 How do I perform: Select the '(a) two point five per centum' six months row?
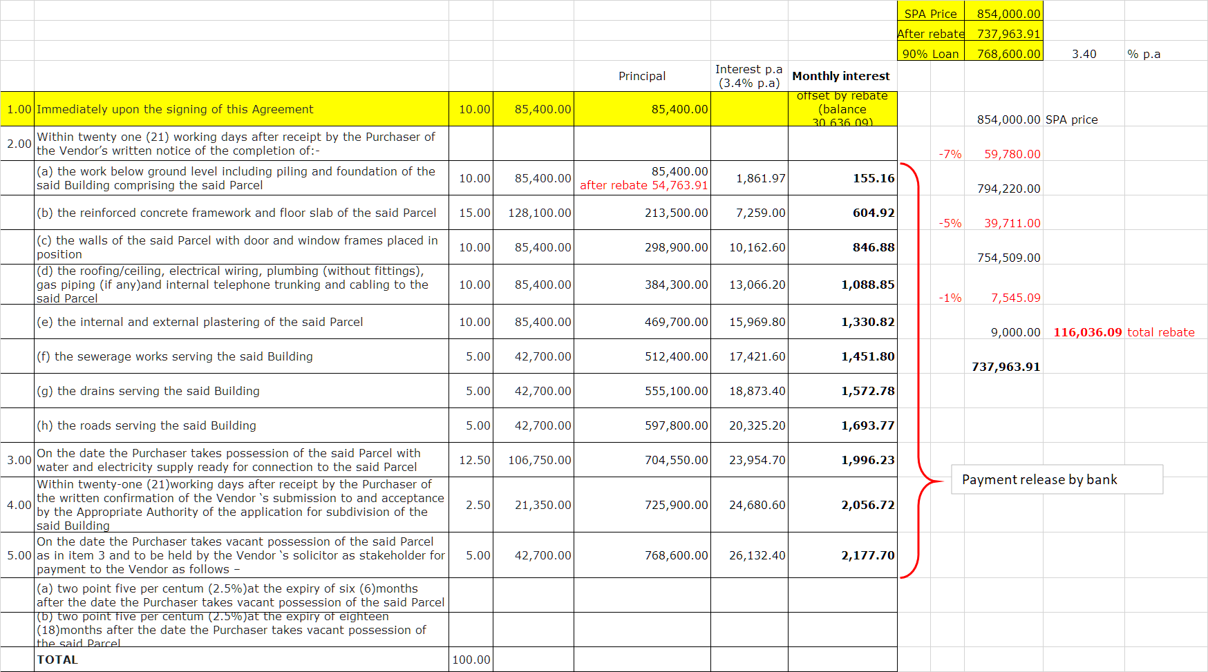[x=241, y=595]
